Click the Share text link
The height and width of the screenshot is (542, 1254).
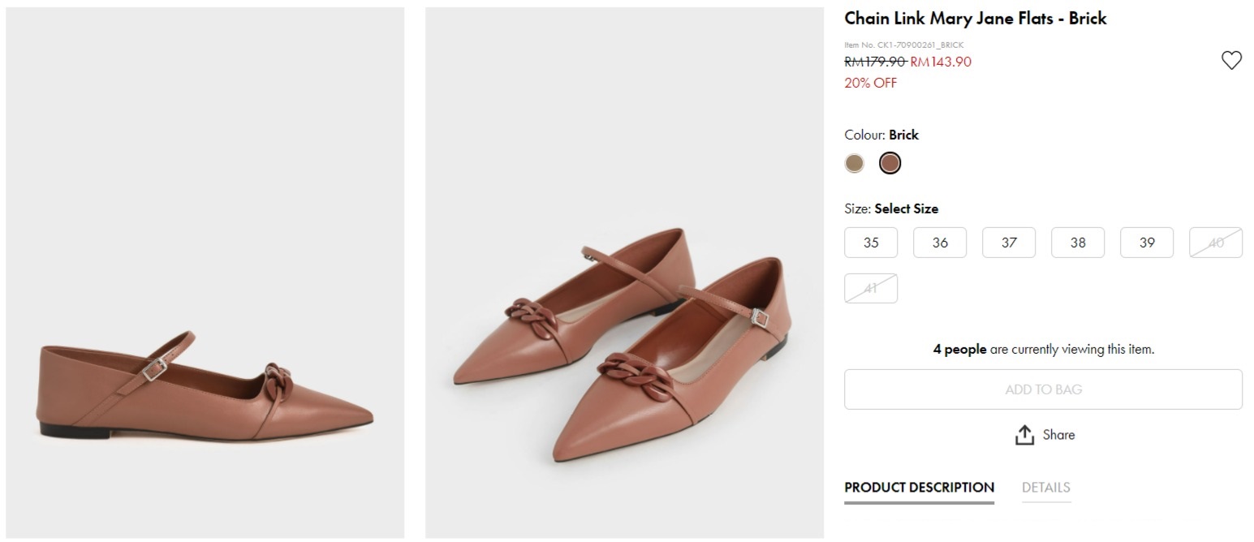tap(1058, 435)
